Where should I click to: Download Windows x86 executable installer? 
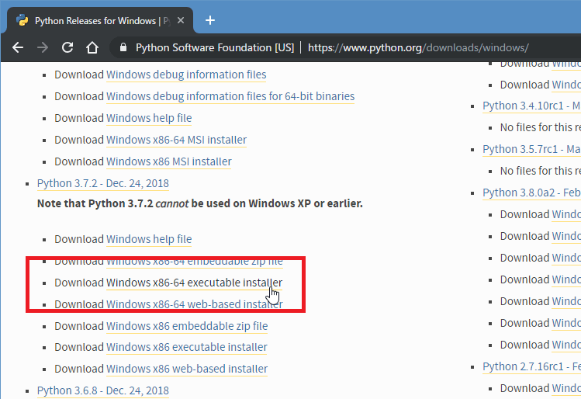[x=186, y=347]
